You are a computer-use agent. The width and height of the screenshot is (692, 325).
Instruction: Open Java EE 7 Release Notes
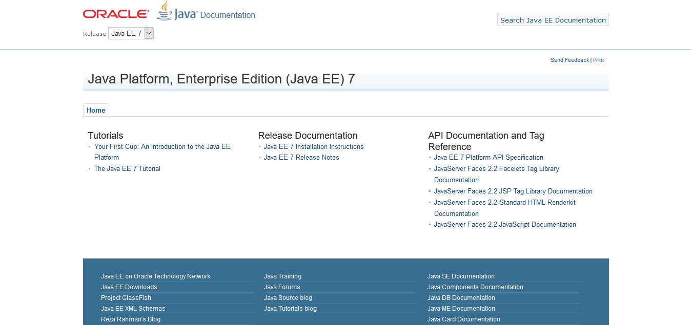(301, 157)
